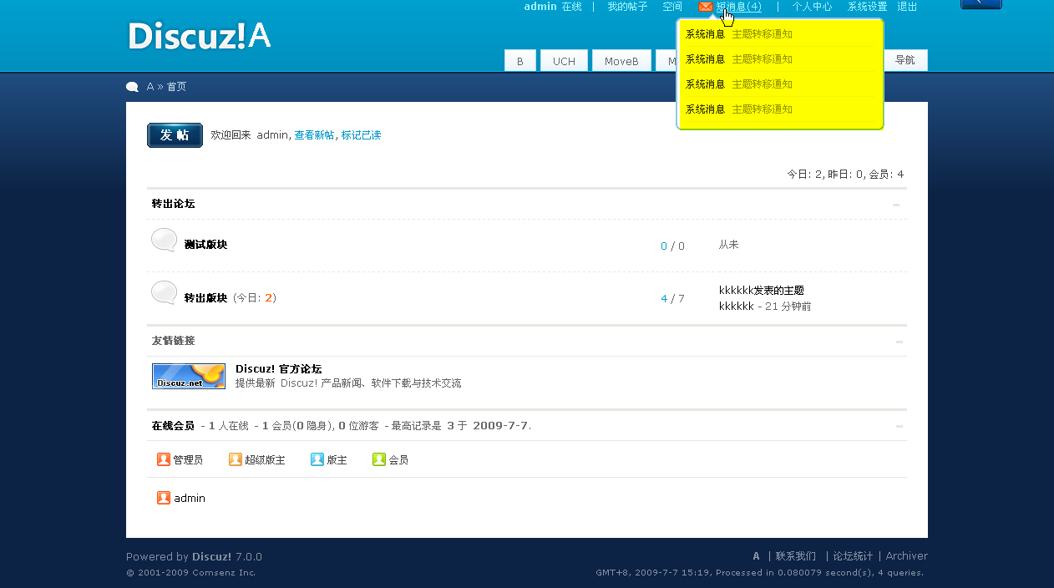
Task: Click the user icon next to online admin
Action: coord(164,498)
